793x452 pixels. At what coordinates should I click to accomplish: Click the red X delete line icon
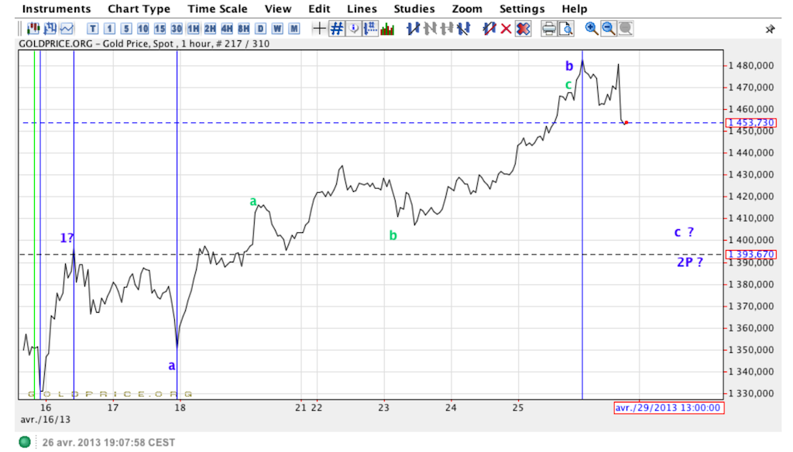pyautogui.click(x=506, y=29)
